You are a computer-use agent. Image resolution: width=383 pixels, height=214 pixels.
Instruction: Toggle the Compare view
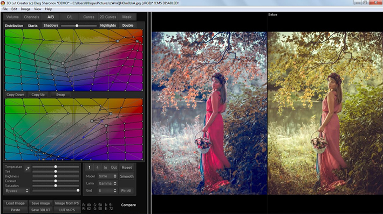(x=128, y=205)
